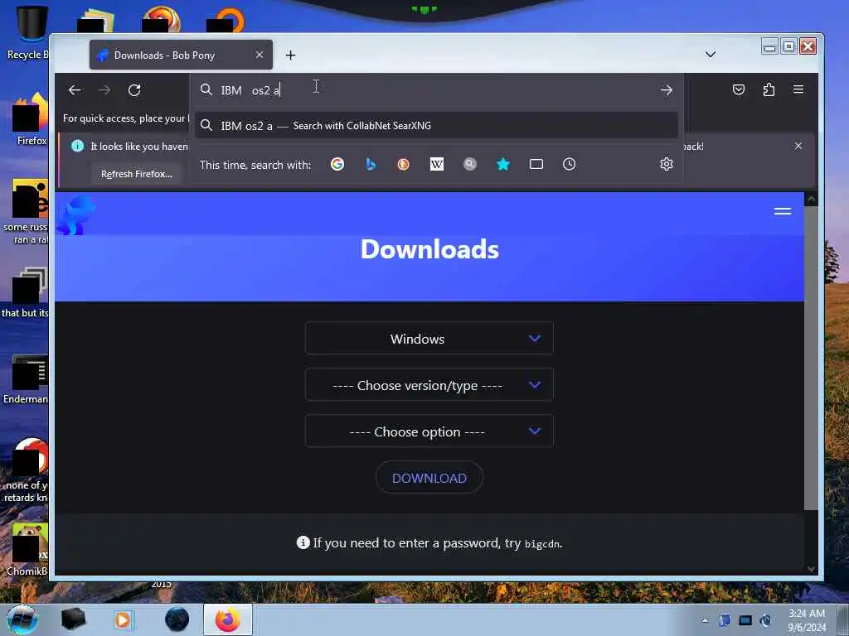
Task: Open the Windows Start button
Action: (22, 619)
